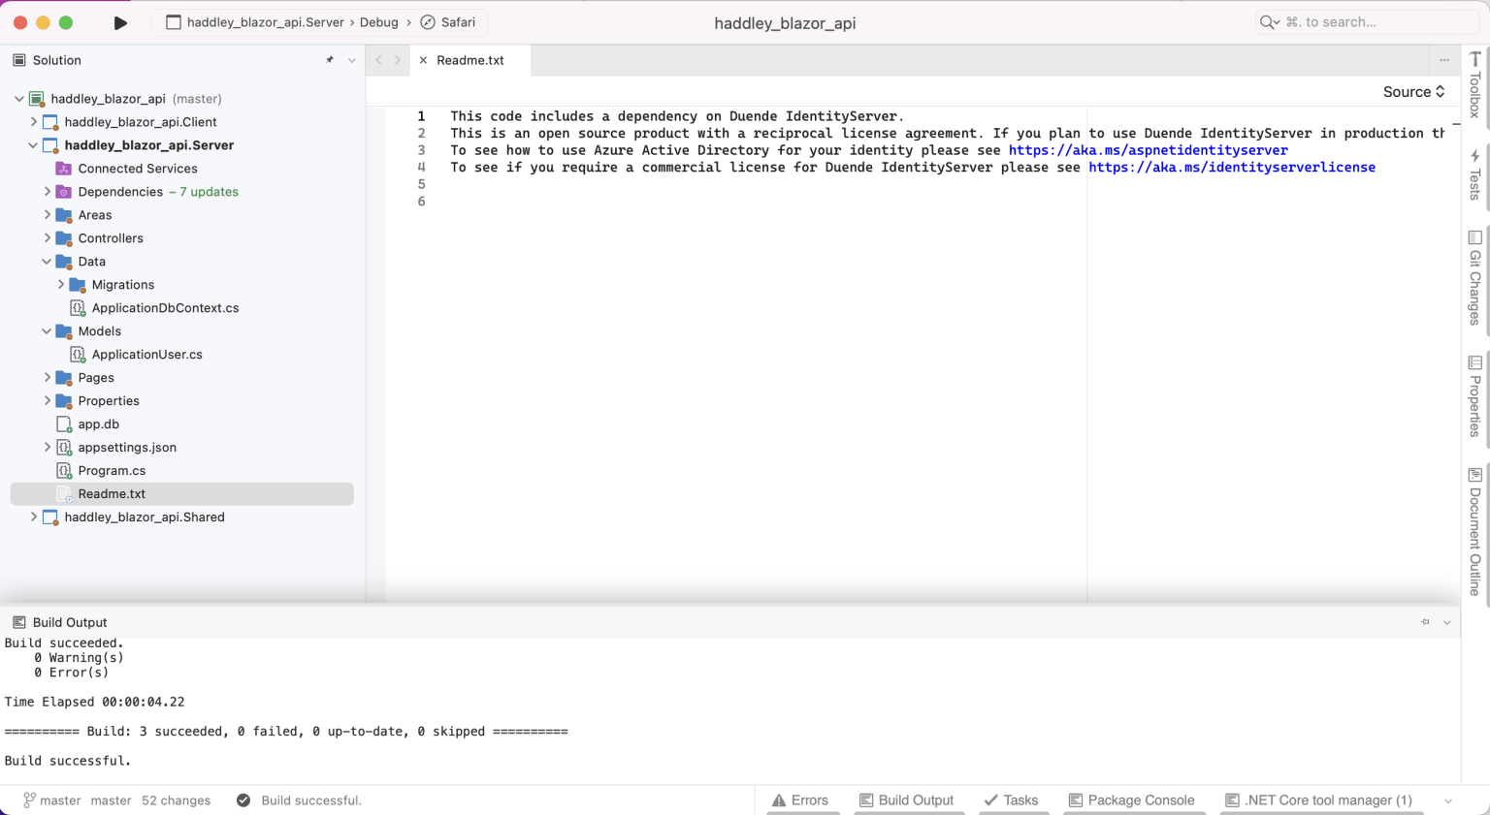
Task: Click the Run play button
Action: (x=120, y=22)
